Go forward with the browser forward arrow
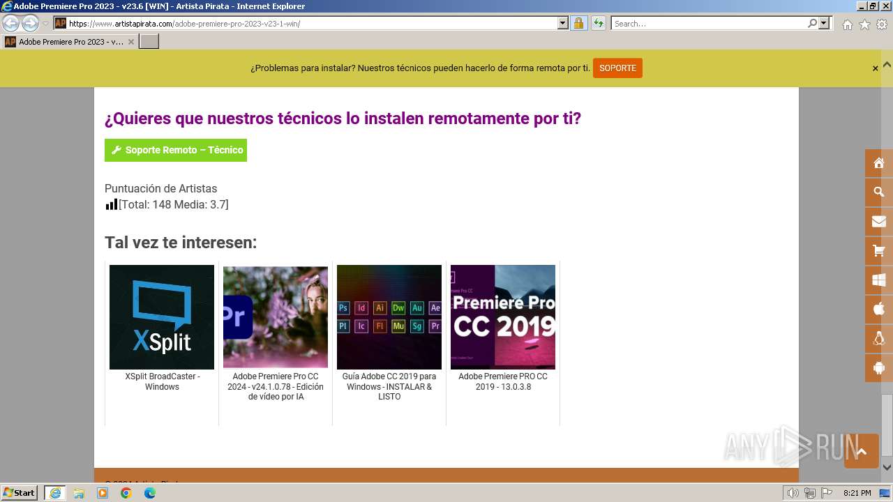Image resolution: width=893 pixels, height=502 pixels. pos(30,24)
